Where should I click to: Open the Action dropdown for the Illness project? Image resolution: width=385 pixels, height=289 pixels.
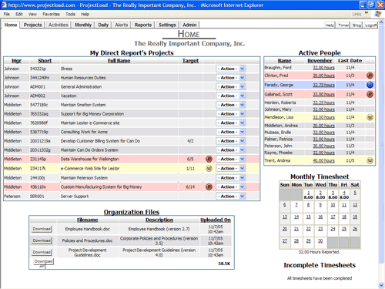coord(230,69)
